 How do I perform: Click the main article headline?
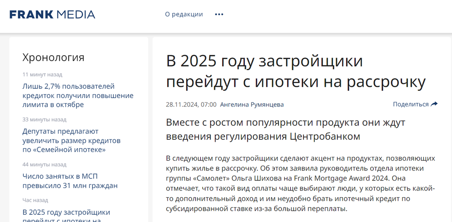pos(296,71)
